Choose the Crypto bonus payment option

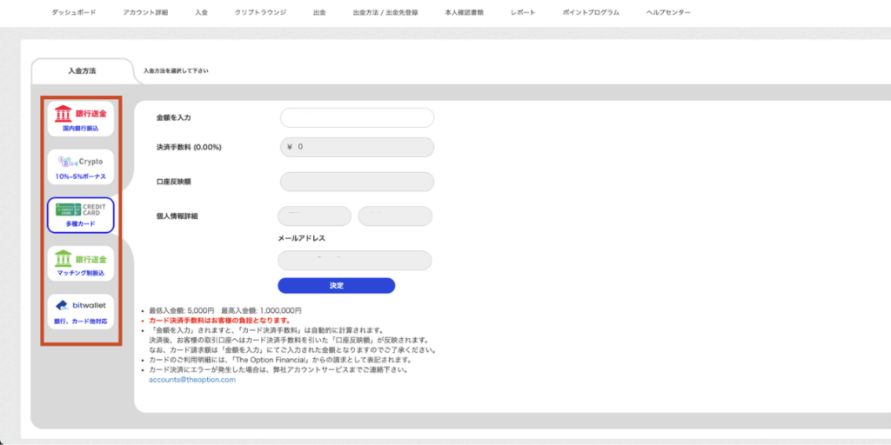(80, 167)
